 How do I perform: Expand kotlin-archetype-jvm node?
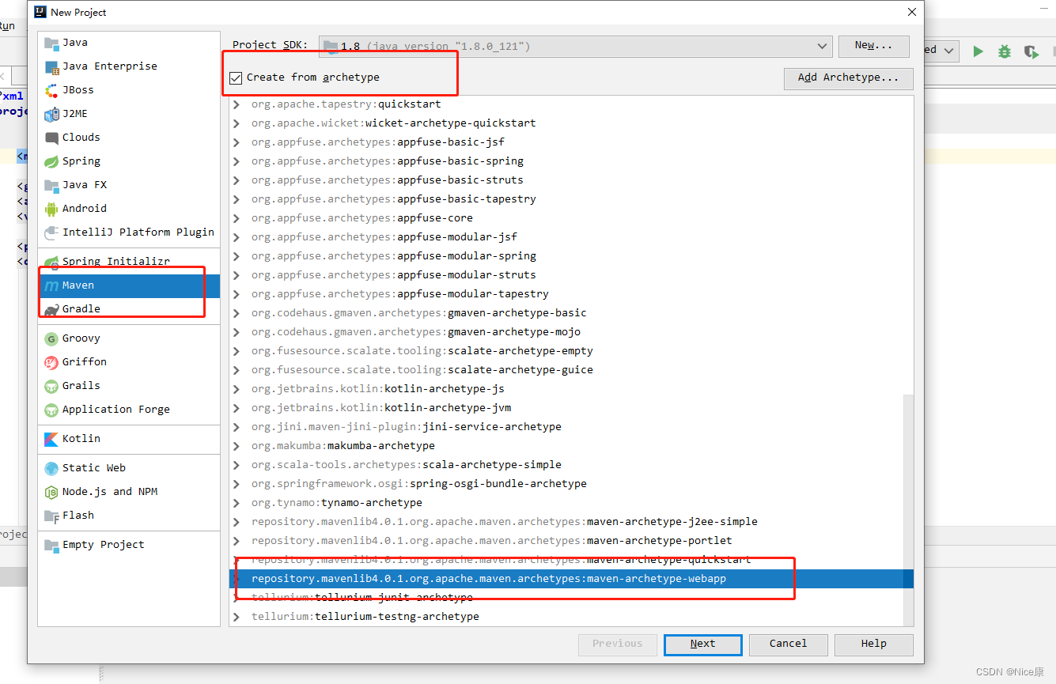click(236, 408)
